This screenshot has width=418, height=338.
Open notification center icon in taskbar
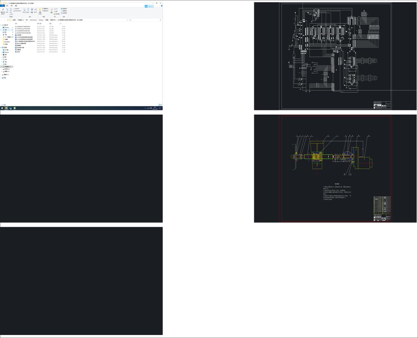[160, 108]
